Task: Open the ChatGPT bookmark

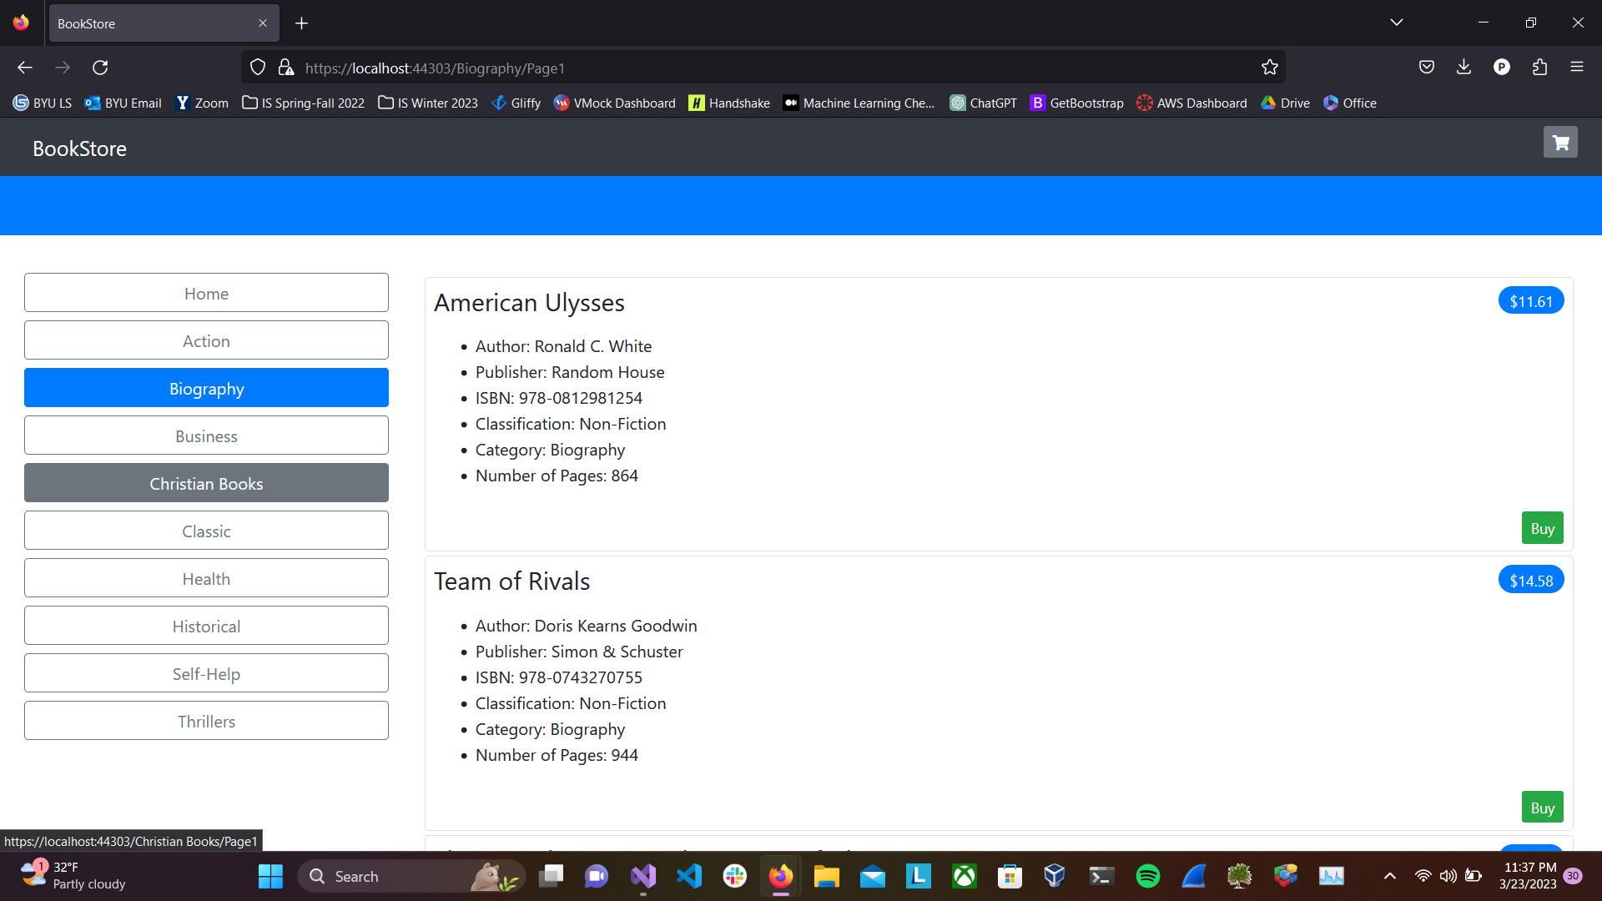Action: click(x=984, y=103)
